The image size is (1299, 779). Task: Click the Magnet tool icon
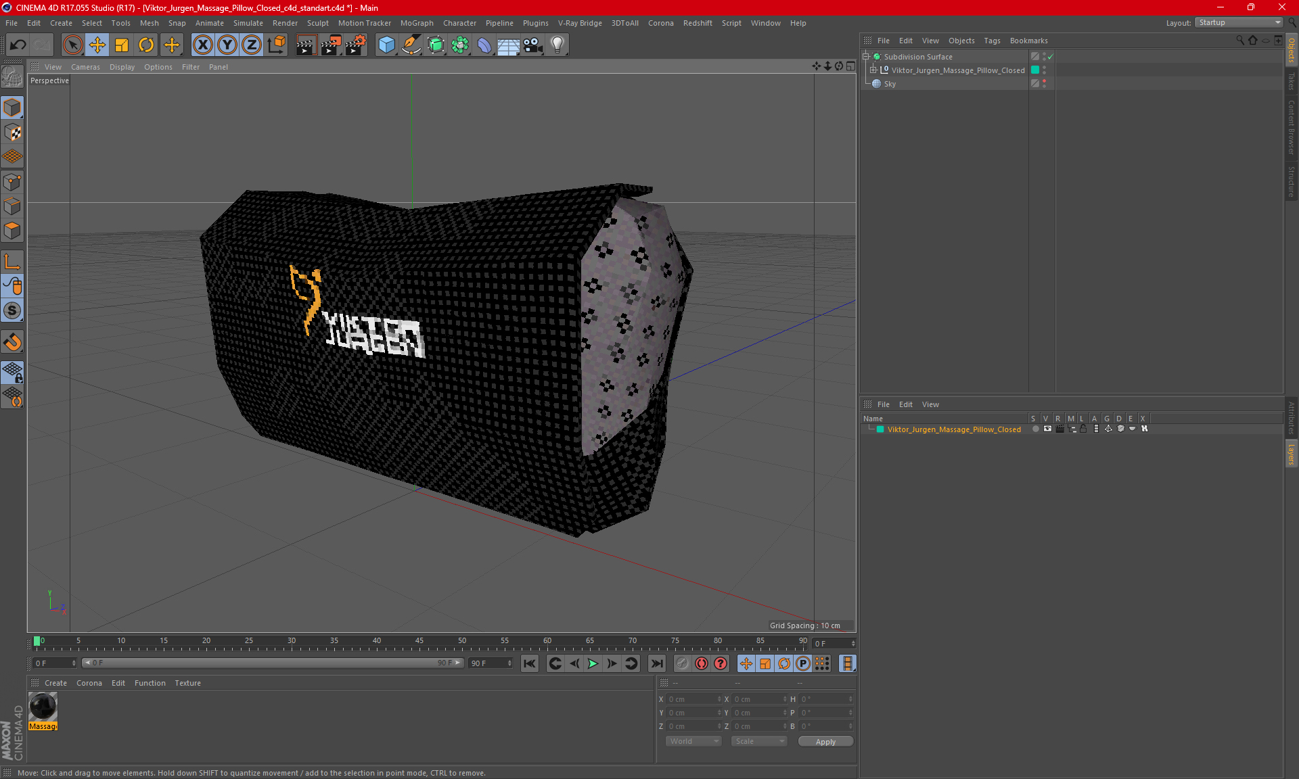pos(12,342)
